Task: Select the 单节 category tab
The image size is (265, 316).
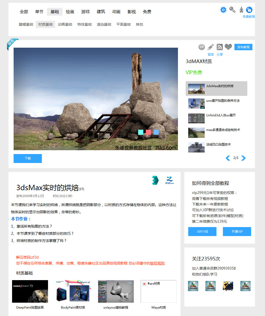Action: point(39,12)
